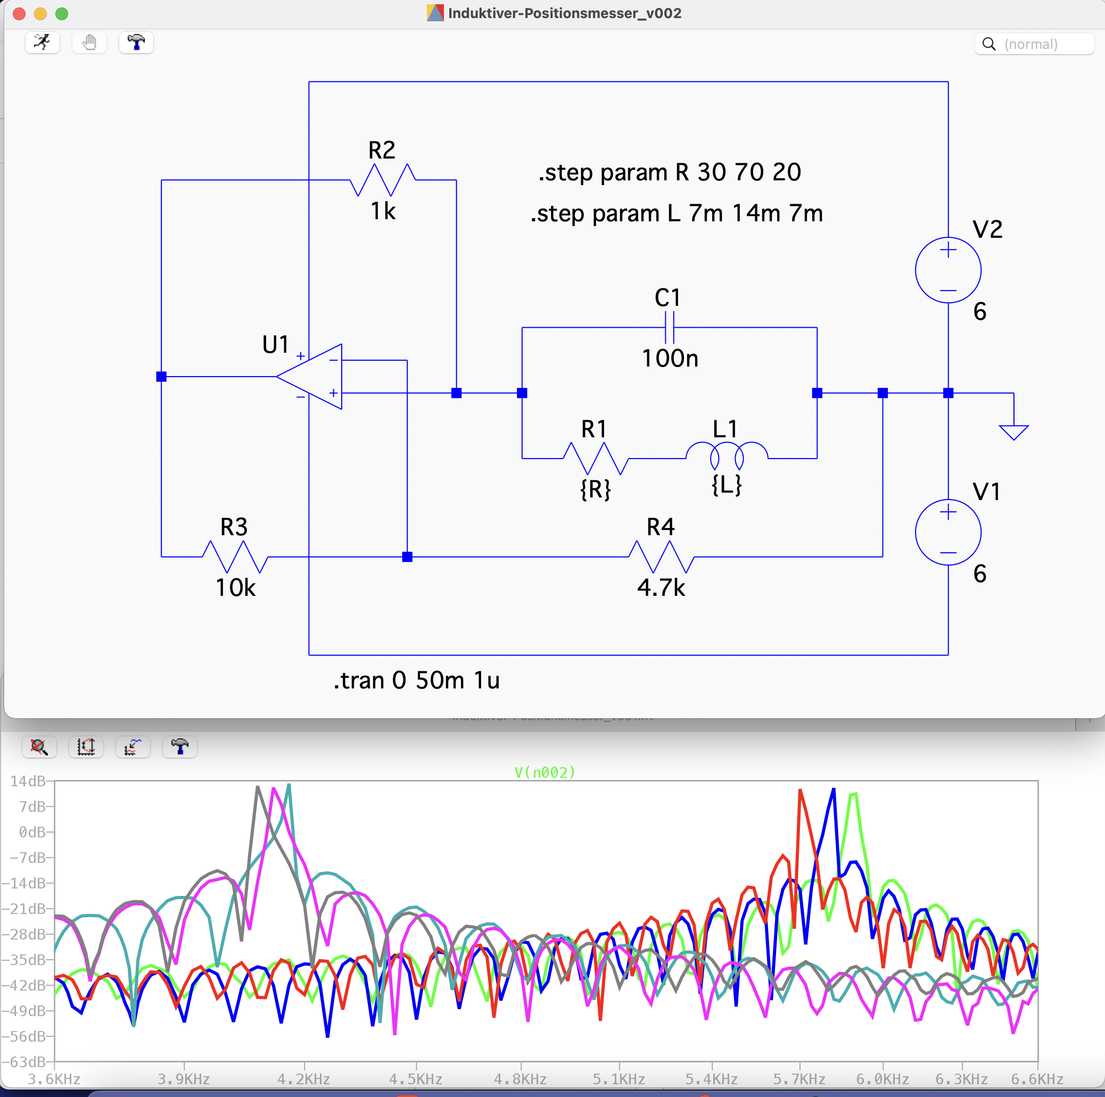Select resistor R3 symbol
The width and height of the screenshot is (1105, 1097).
[x=235, y=556]
